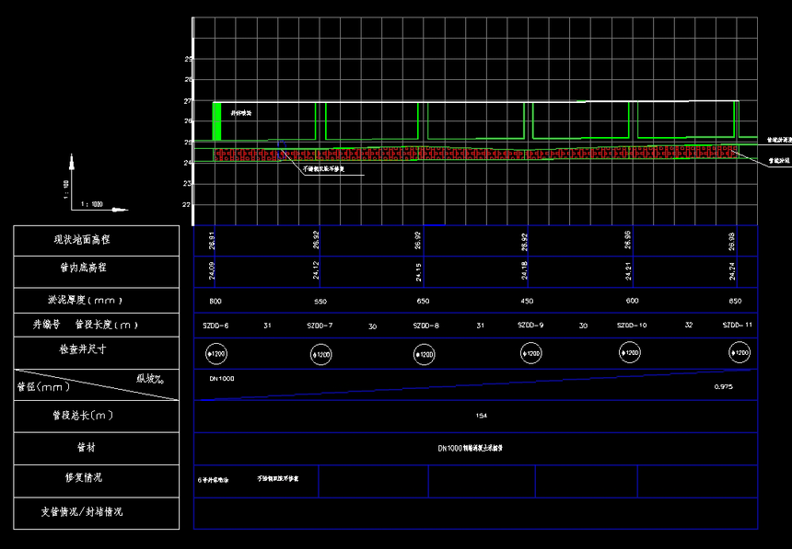Select ground elevation value 26.91

[x=212, y=241]
